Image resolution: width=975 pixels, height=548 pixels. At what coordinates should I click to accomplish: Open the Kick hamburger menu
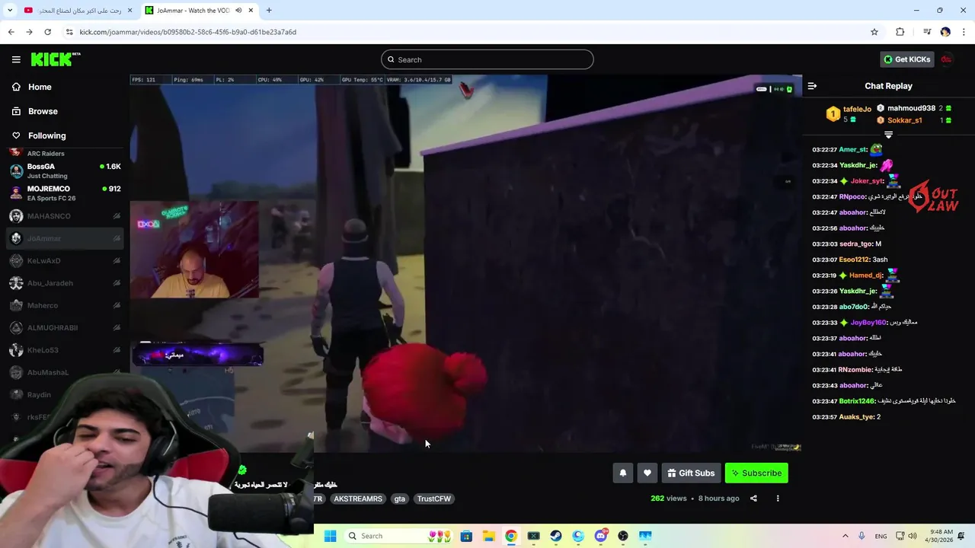tap(16, 59)
